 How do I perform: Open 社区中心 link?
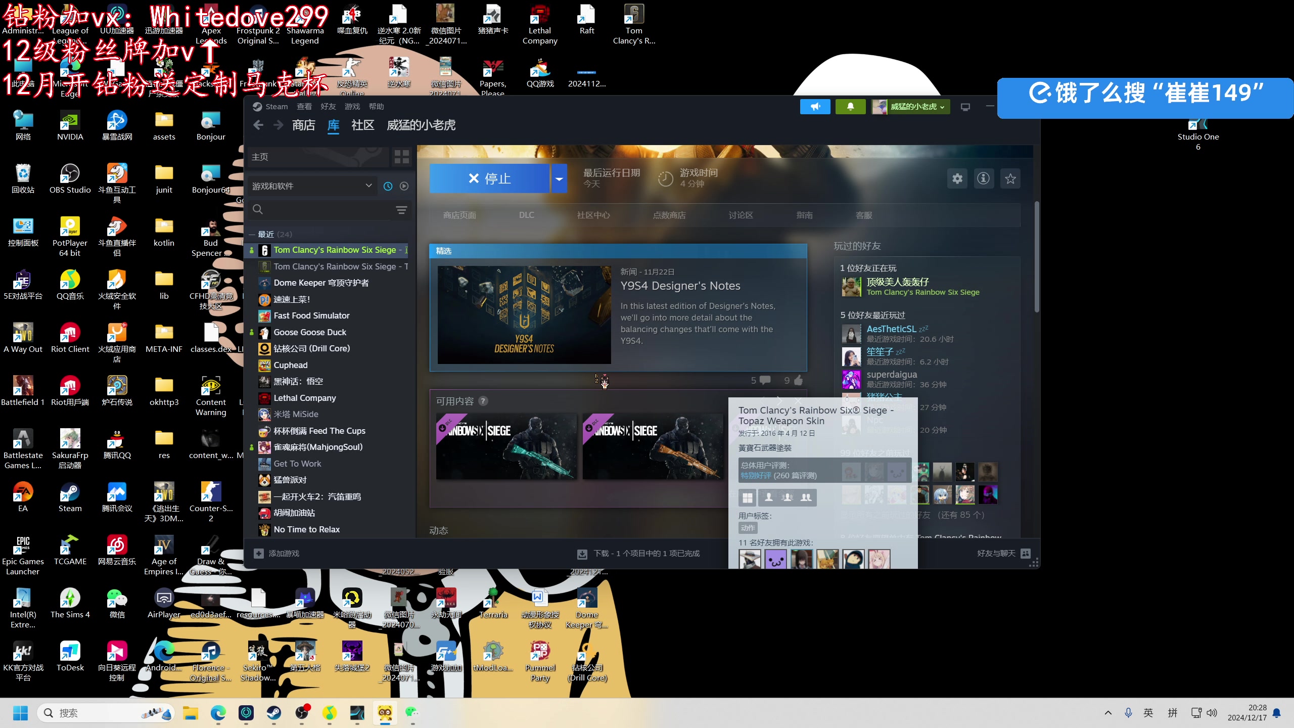click(593, 215)
